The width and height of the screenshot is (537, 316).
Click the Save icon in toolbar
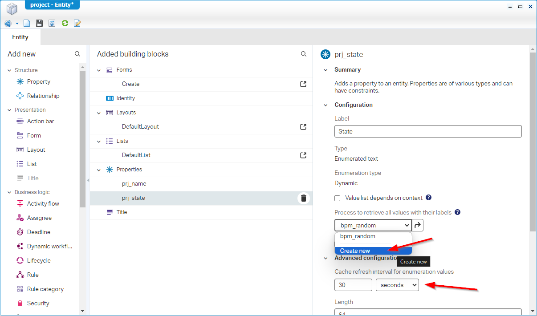tap(39, 23)
